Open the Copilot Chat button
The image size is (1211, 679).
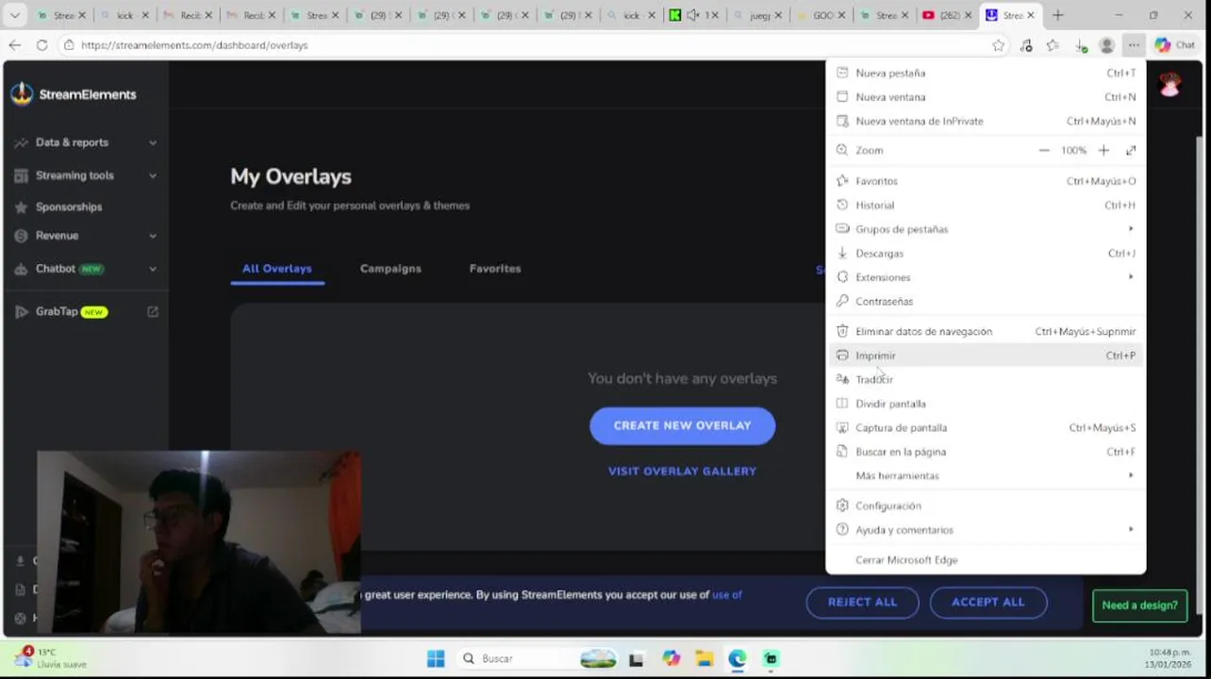(x=1175, y=44)
